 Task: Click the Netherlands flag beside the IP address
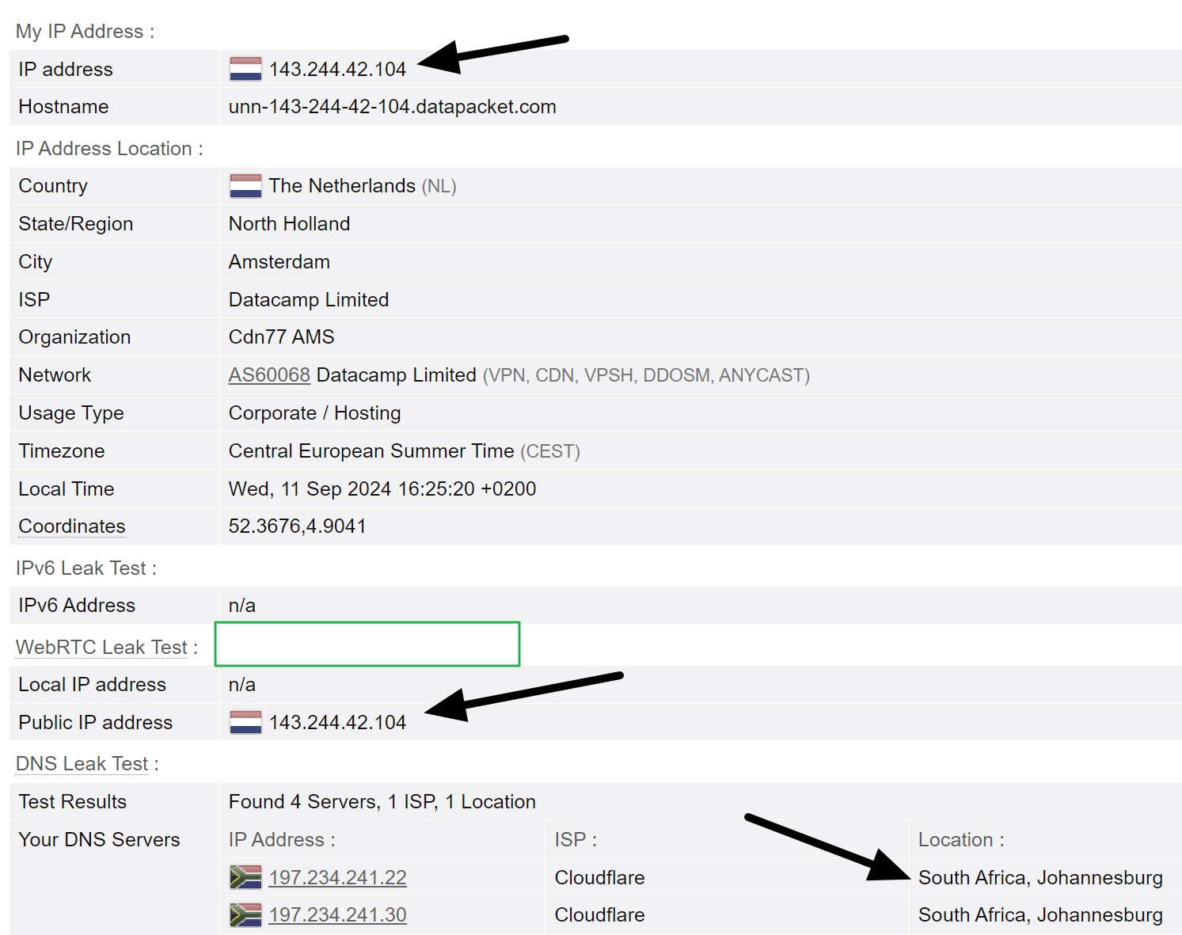[x=245, y=69]
